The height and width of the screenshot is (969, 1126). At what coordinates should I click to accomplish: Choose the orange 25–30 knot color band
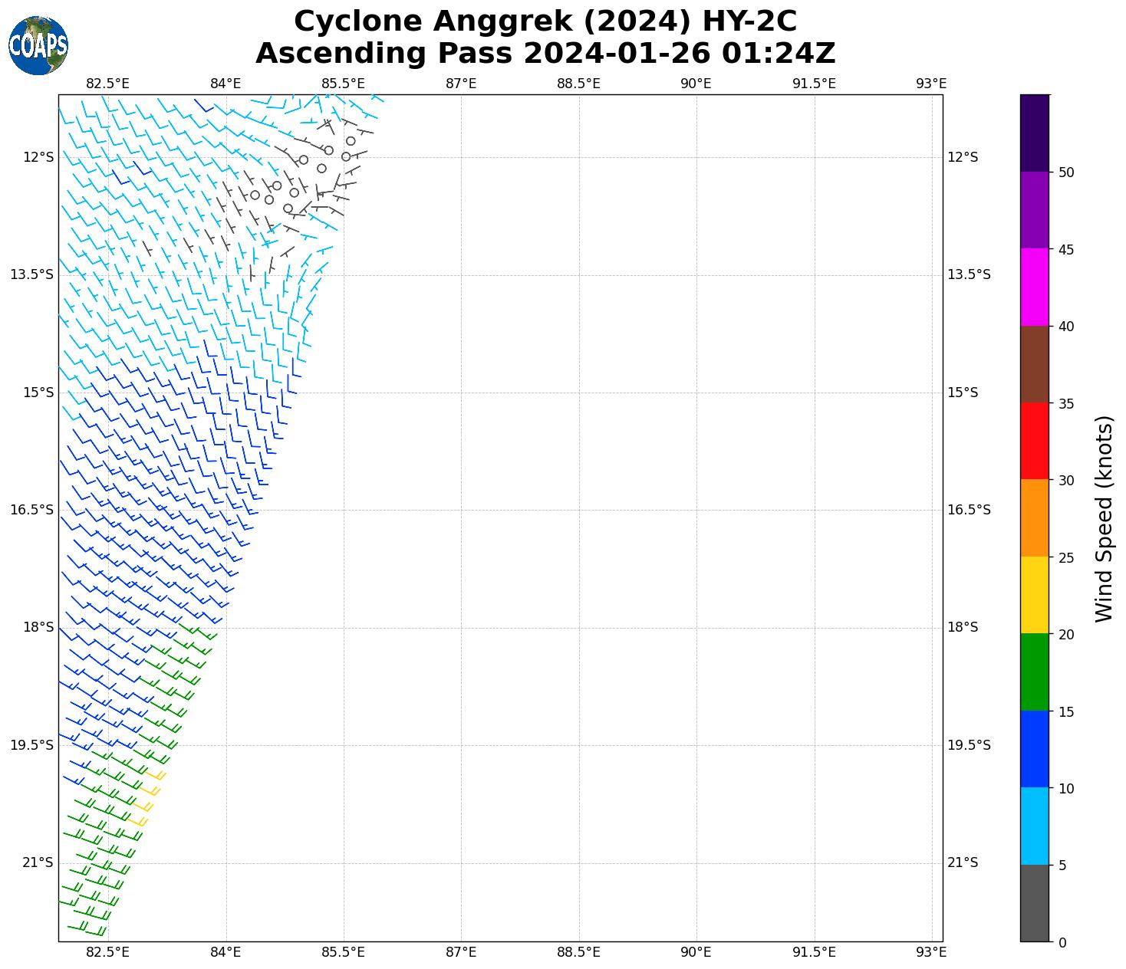tap(1034, 517)
